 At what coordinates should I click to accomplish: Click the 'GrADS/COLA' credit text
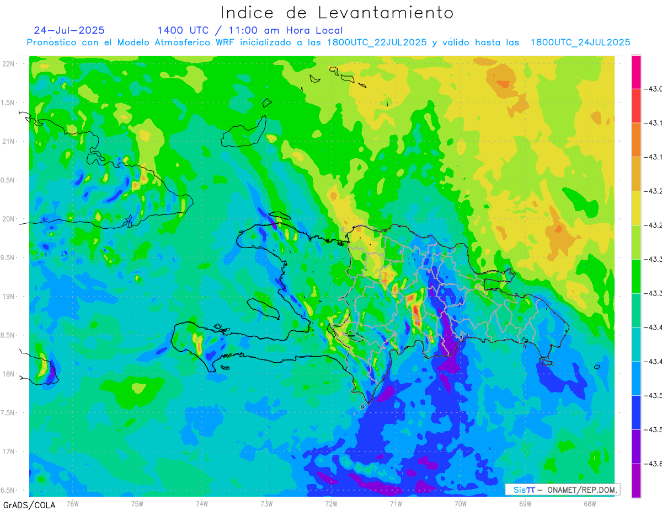point(29,505)
